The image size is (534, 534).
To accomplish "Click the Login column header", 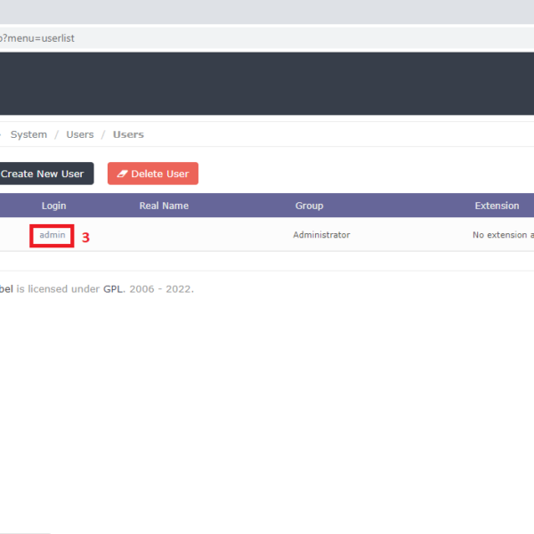I will point(53,206).
